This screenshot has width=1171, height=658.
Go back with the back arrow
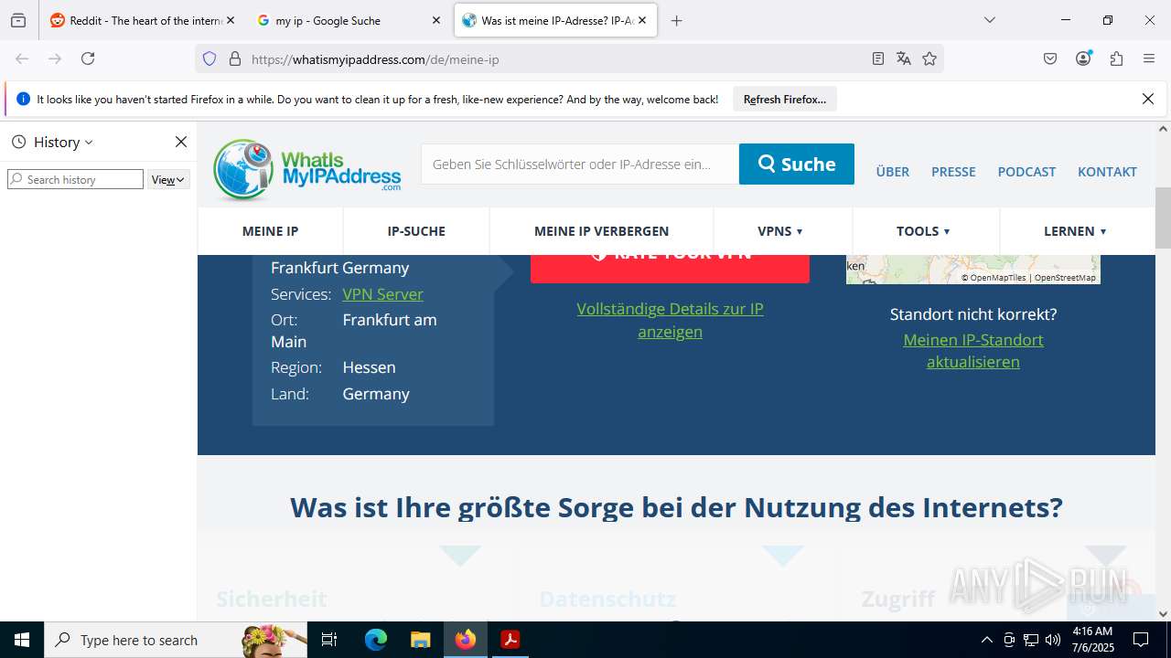coord(22,58)
